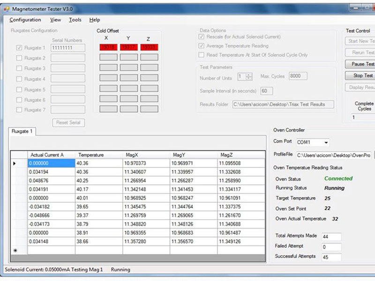Click the MagZ column header
Viewport: 375px width, 281px height.
(x=241, y=155)
